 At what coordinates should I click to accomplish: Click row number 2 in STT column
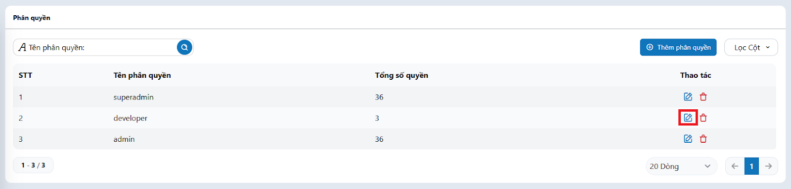[x=21, y=118]
